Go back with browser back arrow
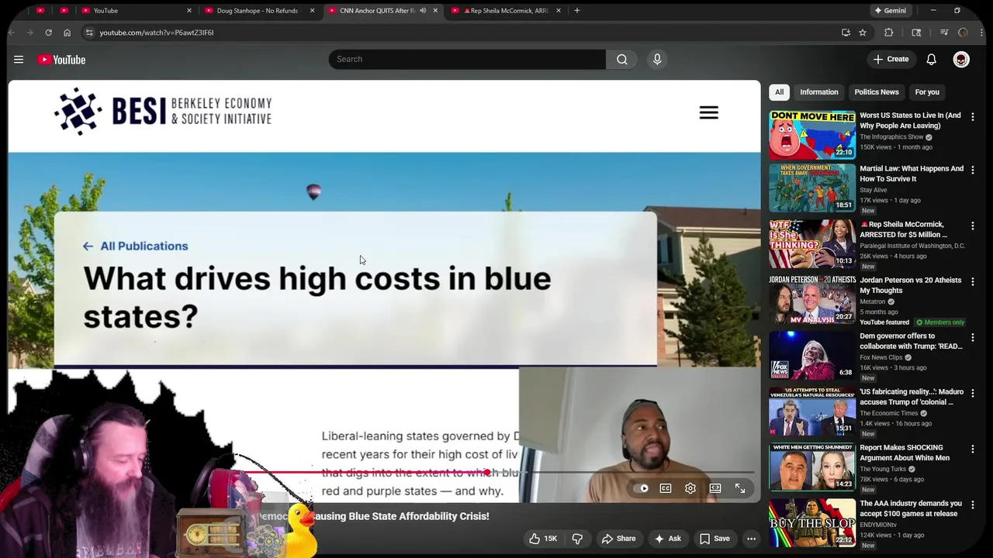 click(11, 33)
